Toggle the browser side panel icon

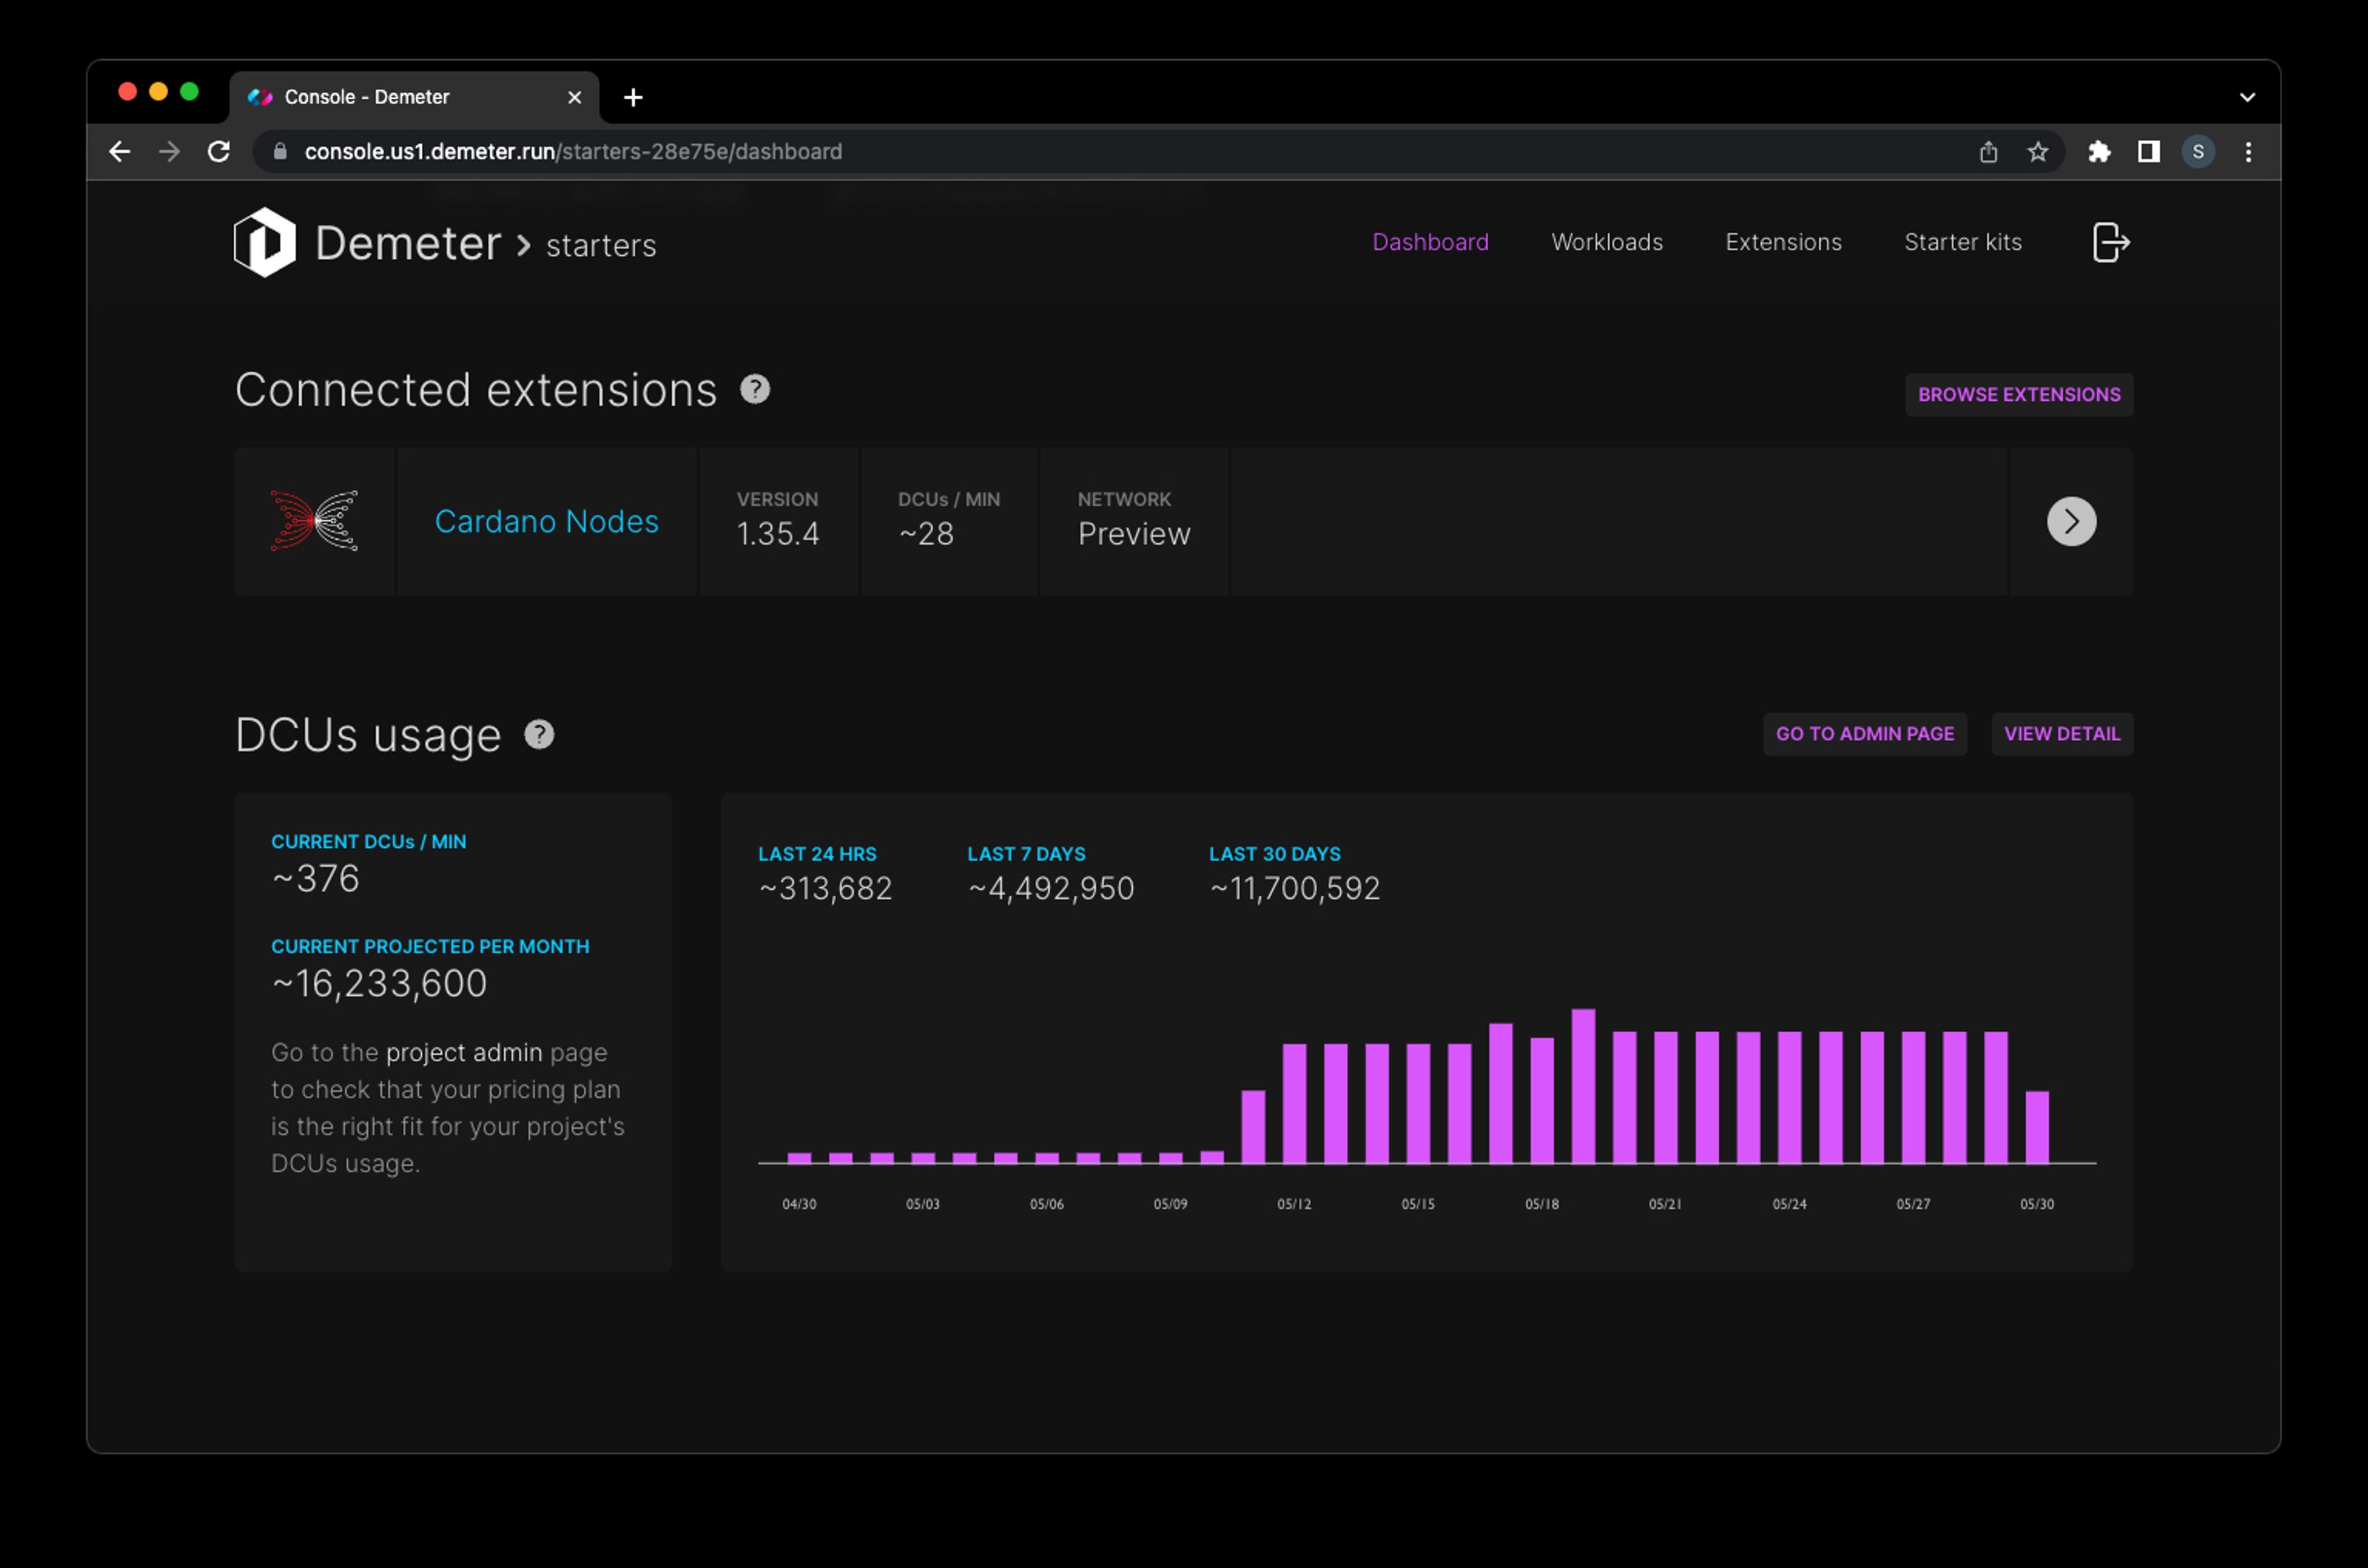[2148, 152]
